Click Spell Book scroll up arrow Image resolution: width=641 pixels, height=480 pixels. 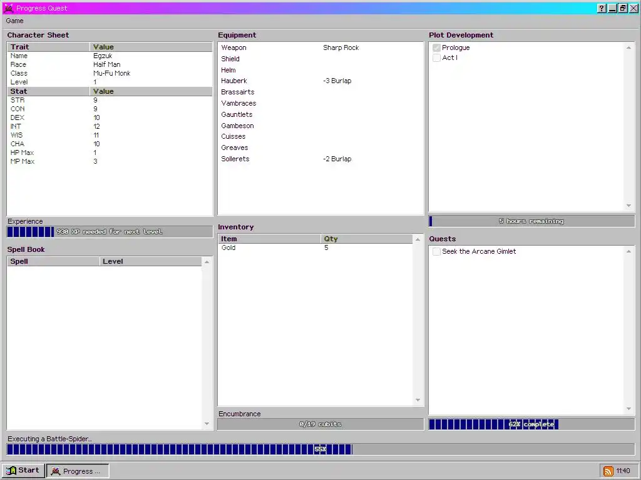coord(207,262)
